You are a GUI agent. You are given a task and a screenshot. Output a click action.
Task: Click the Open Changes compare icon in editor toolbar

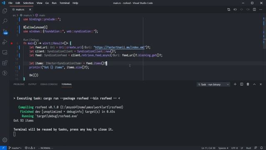pyautogui.click(x=229, y=10)
